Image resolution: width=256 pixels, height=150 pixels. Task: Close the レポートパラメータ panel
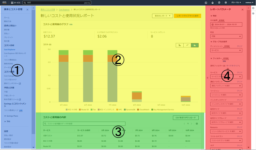(243, 10)
